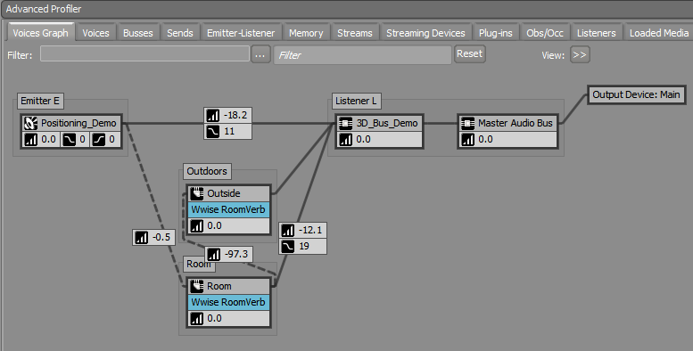The image size is (693, 351).
Task: Click low-pass filter icon showing value 19
Action: click(x=288, y=247)
